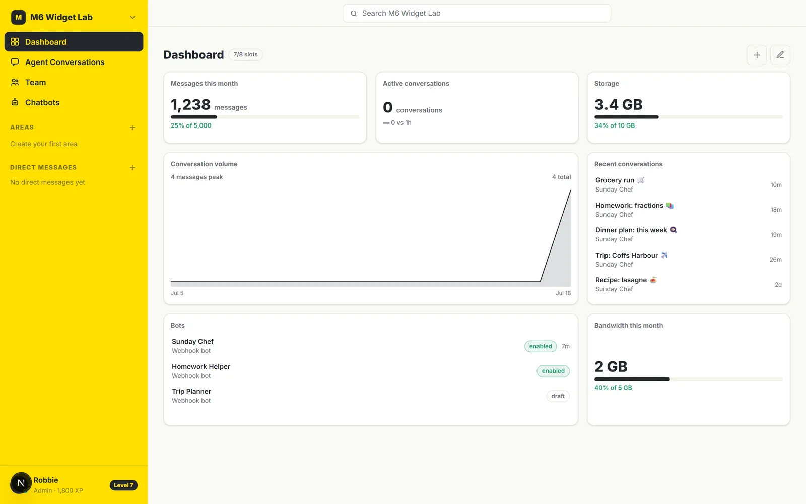Click '4 total' label on chart

point(561,177)
